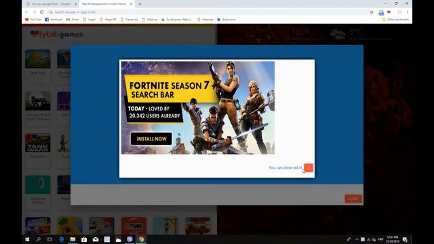Open the Chrome three-dot menu
The width and height of the screenshot is (434, 244).
tap(407, 12)
